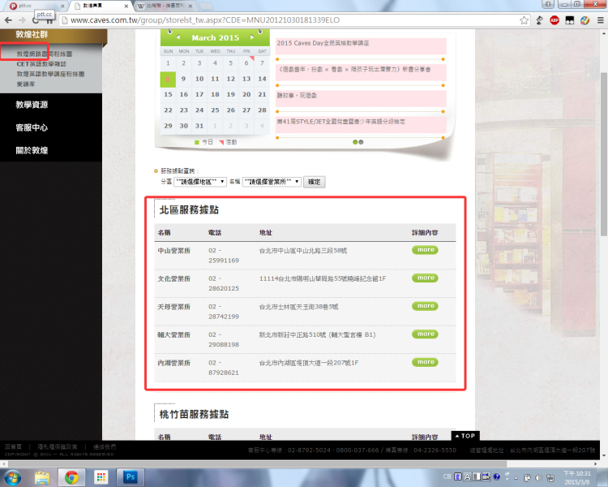Open a new browser tab

click(206, 6)
